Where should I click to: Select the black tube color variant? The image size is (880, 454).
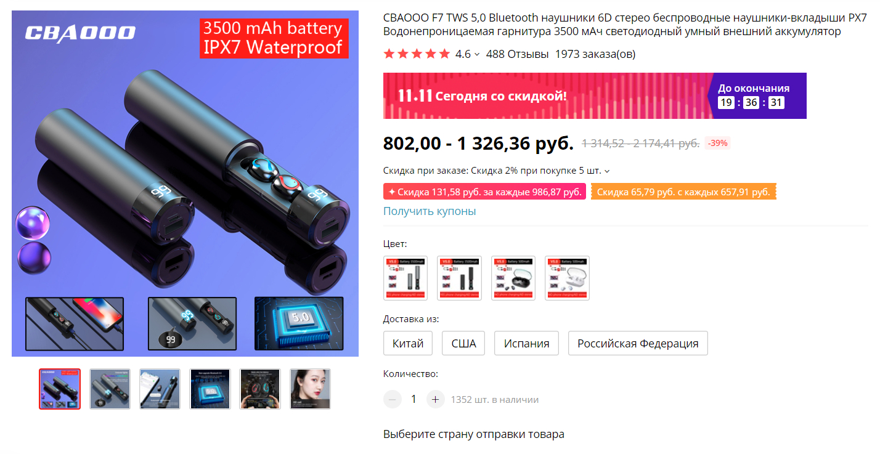pyautogui.click(x=459, y=278)
